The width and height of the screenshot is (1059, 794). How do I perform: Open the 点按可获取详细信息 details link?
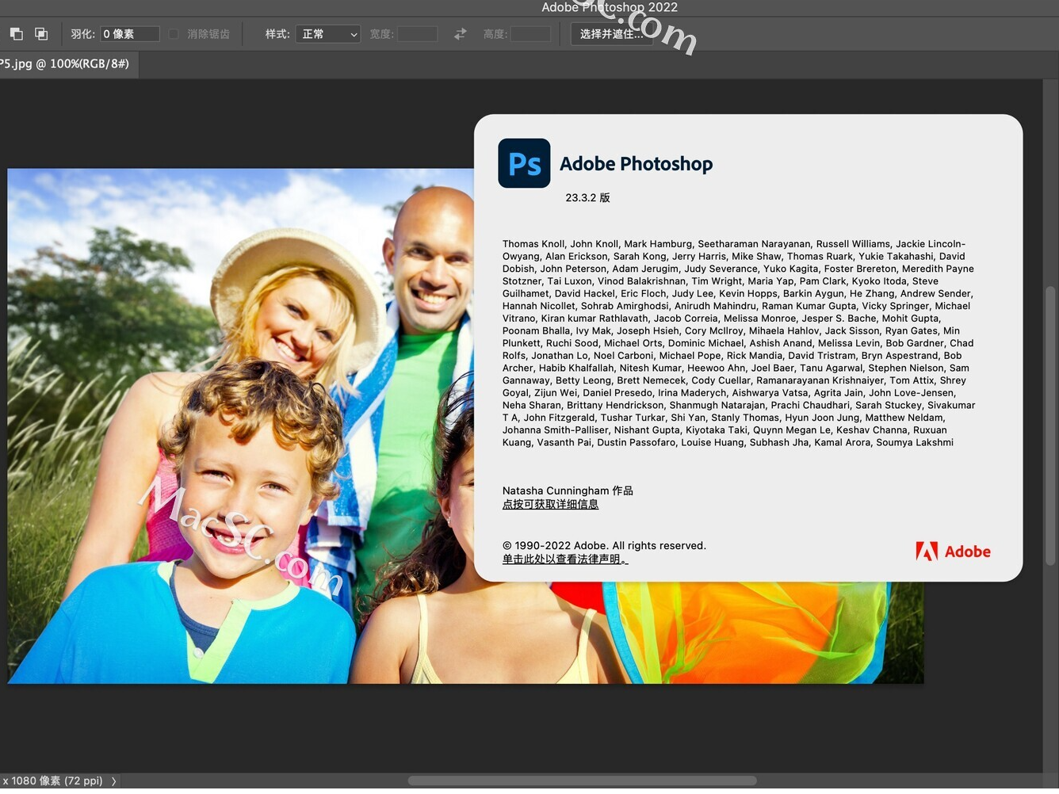550,504
